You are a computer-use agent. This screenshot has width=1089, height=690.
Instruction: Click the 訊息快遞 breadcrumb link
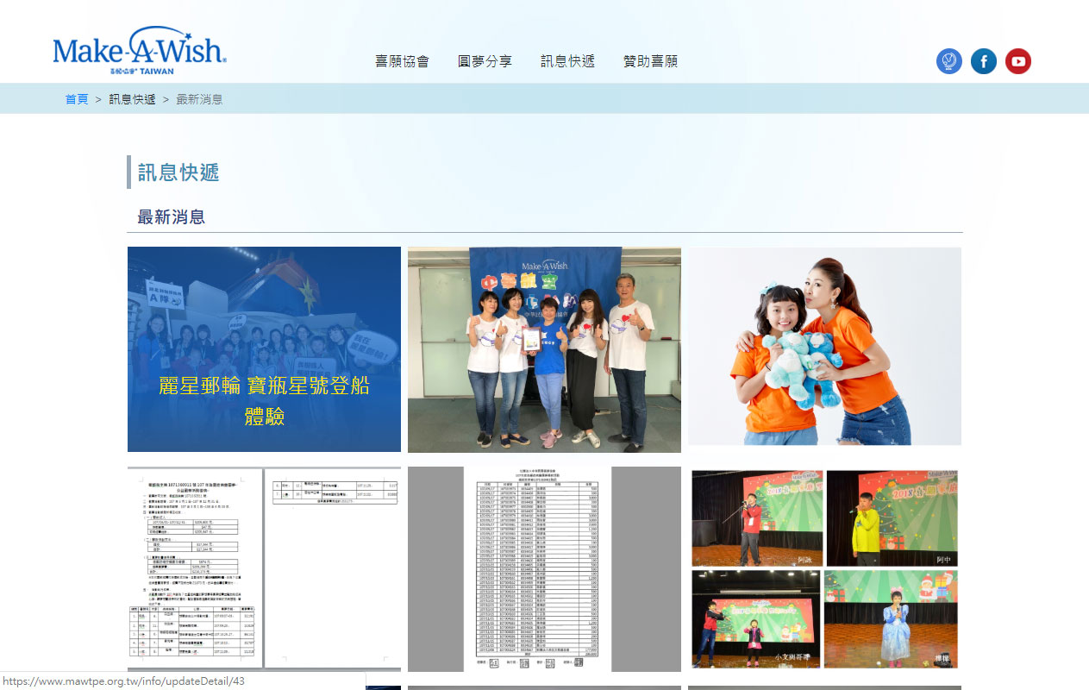click(x=132, y=99)
